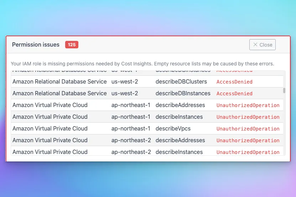The width and height of the screenshot is (296, 197).
Task: Click Amazon Virtual Private Cloud in ap-northeast-2 describeAddresses row
Action: tap(50, 140)
